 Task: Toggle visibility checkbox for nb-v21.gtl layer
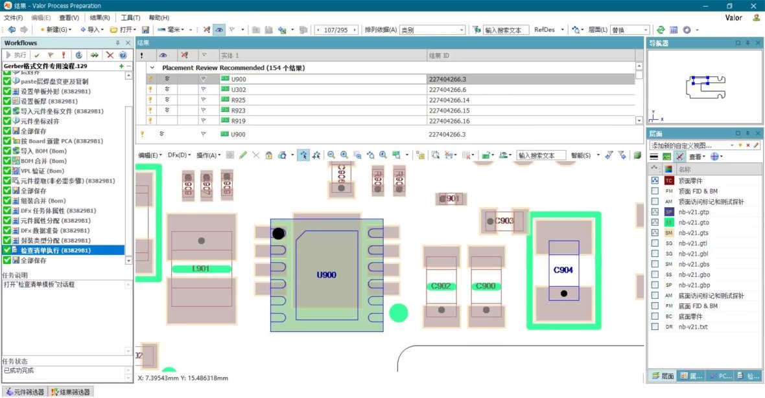tap(654, 243)
